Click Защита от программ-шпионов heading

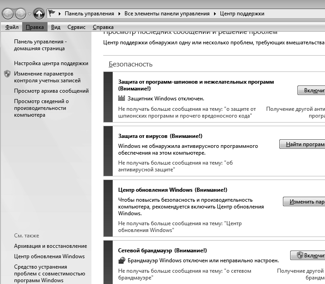point(196,85)
